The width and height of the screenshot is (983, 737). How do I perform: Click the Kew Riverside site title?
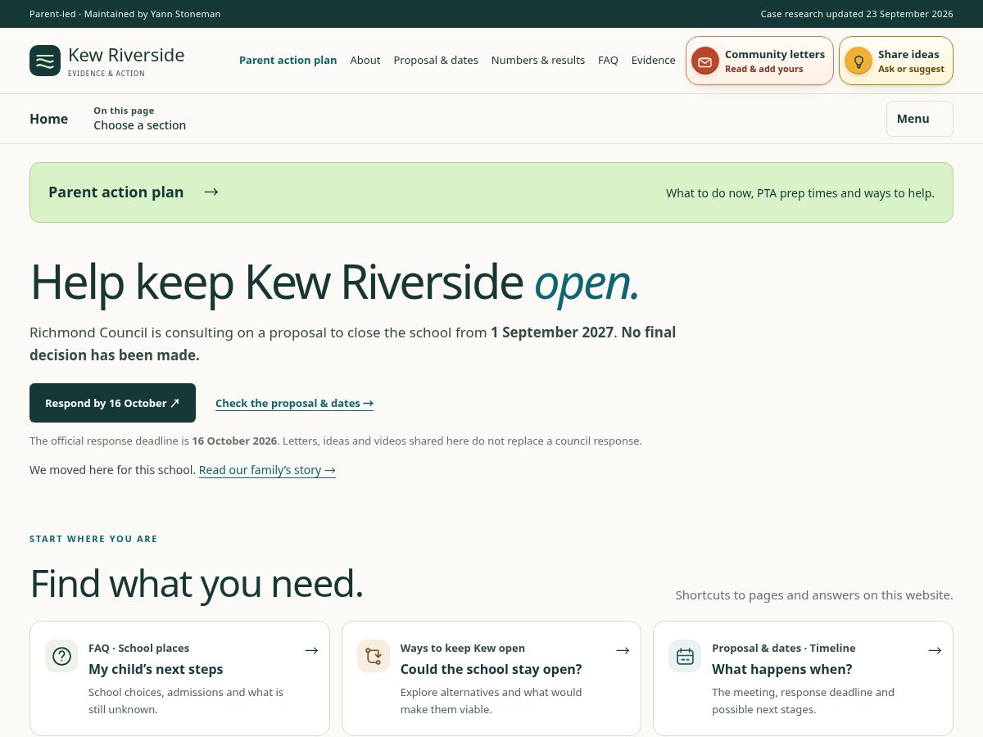point(126,55)
